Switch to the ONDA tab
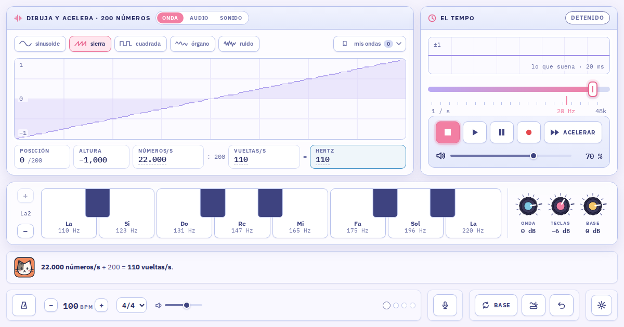Image resolution: width=624 pixels, height=327 pixels. coord(170,18)
